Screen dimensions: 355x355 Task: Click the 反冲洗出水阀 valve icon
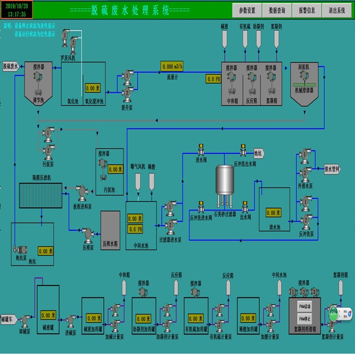(x=243, y=150)
